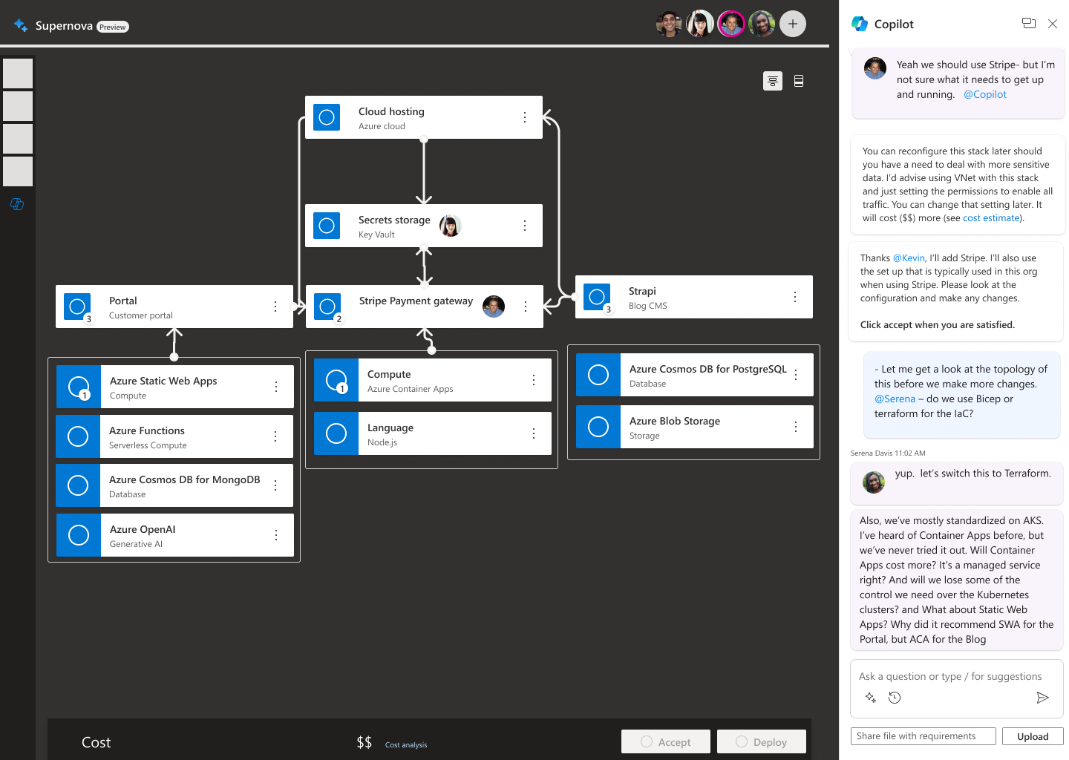Image resolution: width=1069 pixels, height=760 pixels.
Task: Select the Azure Cosmos DB for PostgreSQL icon
Action: [598, 375]
